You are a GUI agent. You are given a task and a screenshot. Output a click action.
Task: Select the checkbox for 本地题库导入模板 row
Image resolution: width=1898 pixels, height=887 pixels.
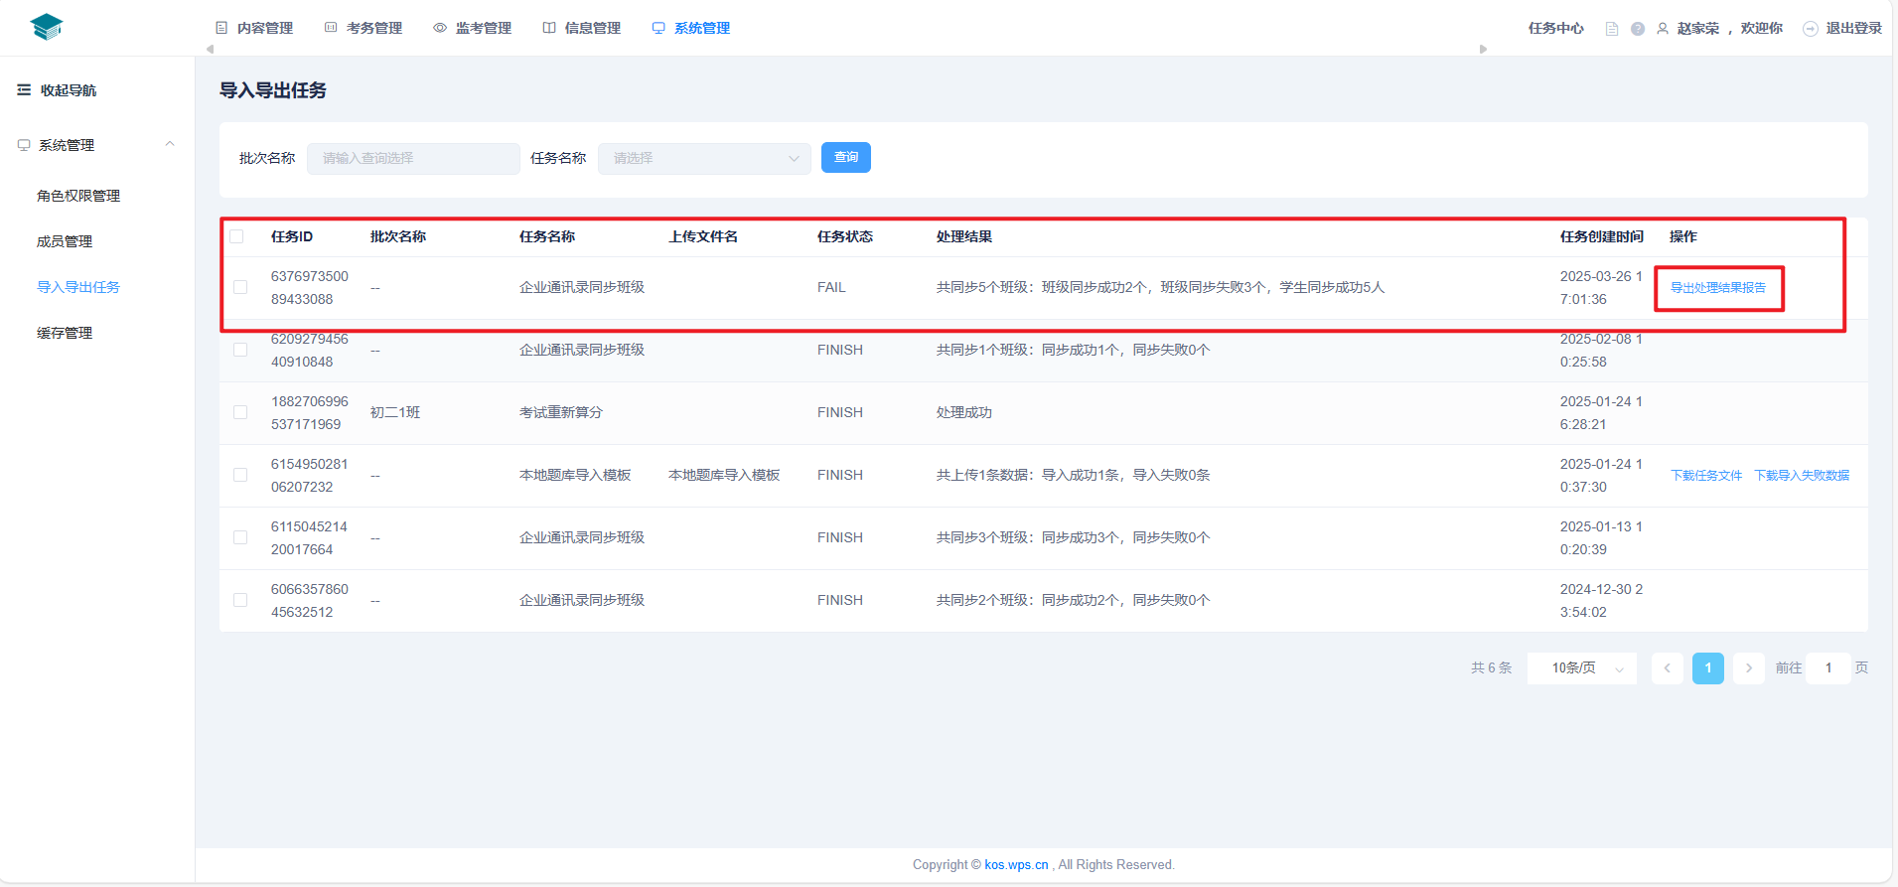[x=240, y=475]
